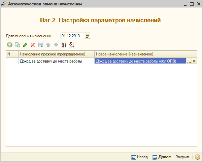Move the row down with arrow icon

coord(56,45)
